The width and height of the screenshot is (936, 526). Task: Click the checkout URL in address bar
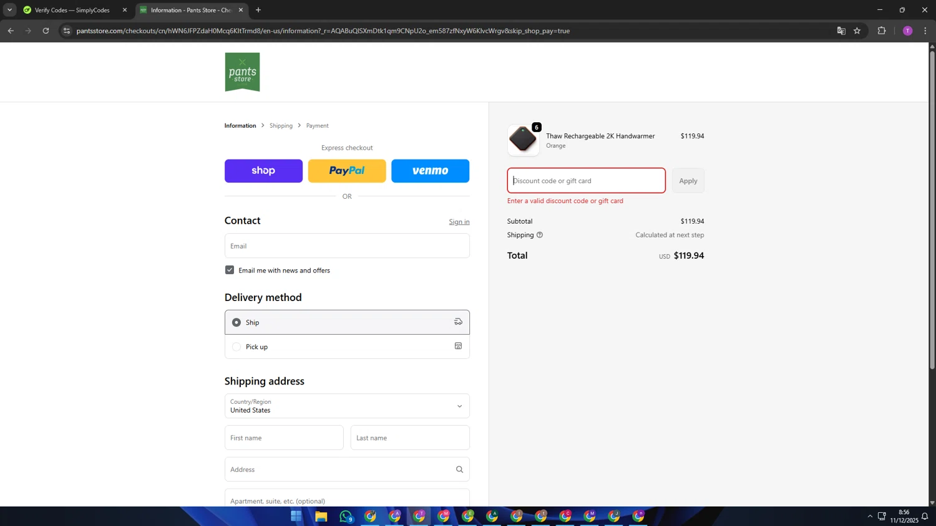click(323, 31)
